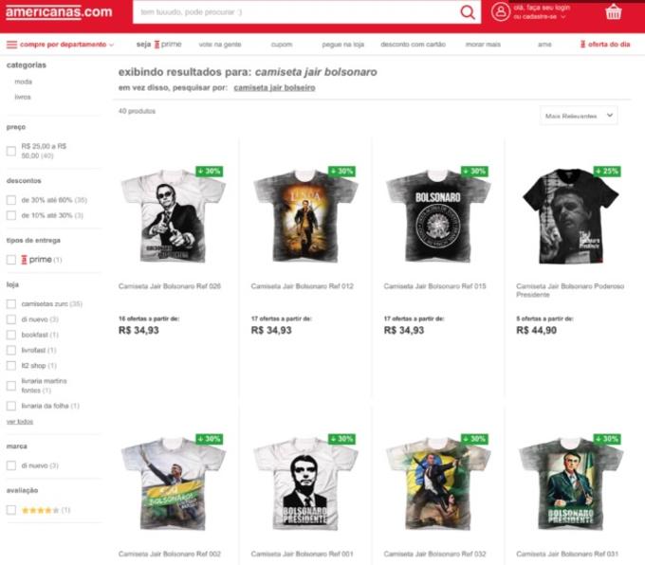The width and height of the screenshot is (645, 565).
Task: Click the Prime logo in navigation bar
Action: pyautogui.click(x=169, y=45)
